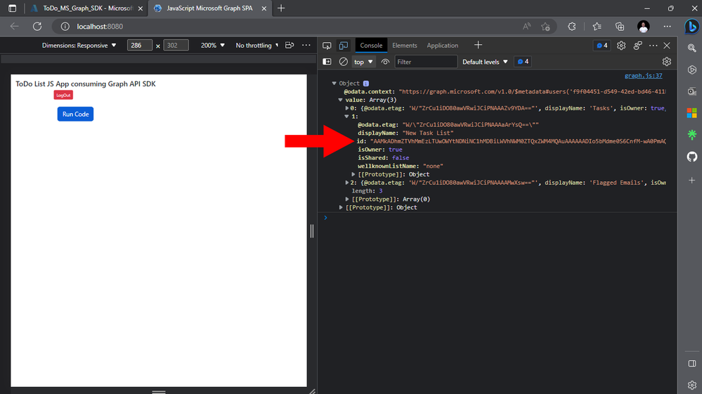The image size is (702, 394).
Task: Open the tab actions menu icon
Action: pyautogui.click(x=12, y=8)
